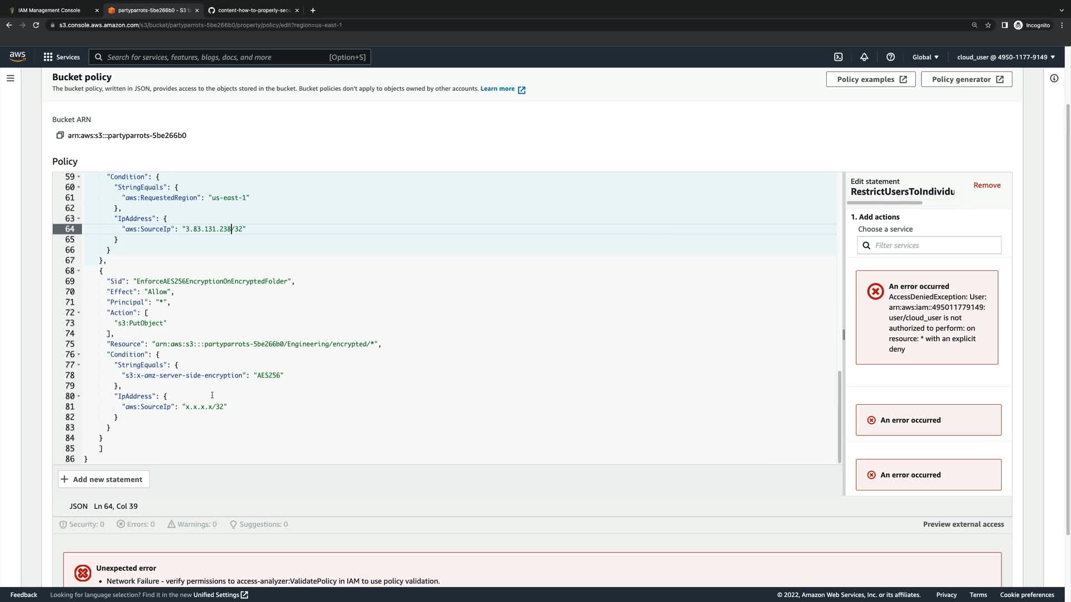Image resolution: width=1071 pixels, height=602 pixels.
Task: Collapse the code fold on line 68
Action: pyautogui.click(x=79, y=271)
